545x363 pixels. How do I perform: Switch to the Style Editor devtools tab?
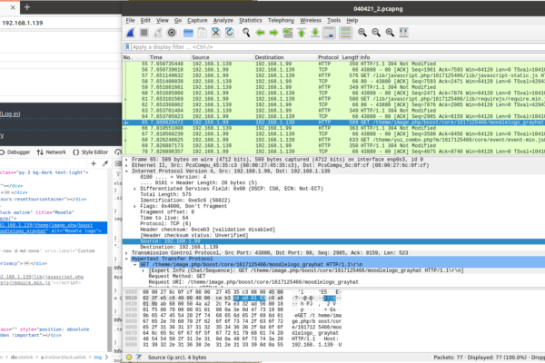click(x=90, y=152)
